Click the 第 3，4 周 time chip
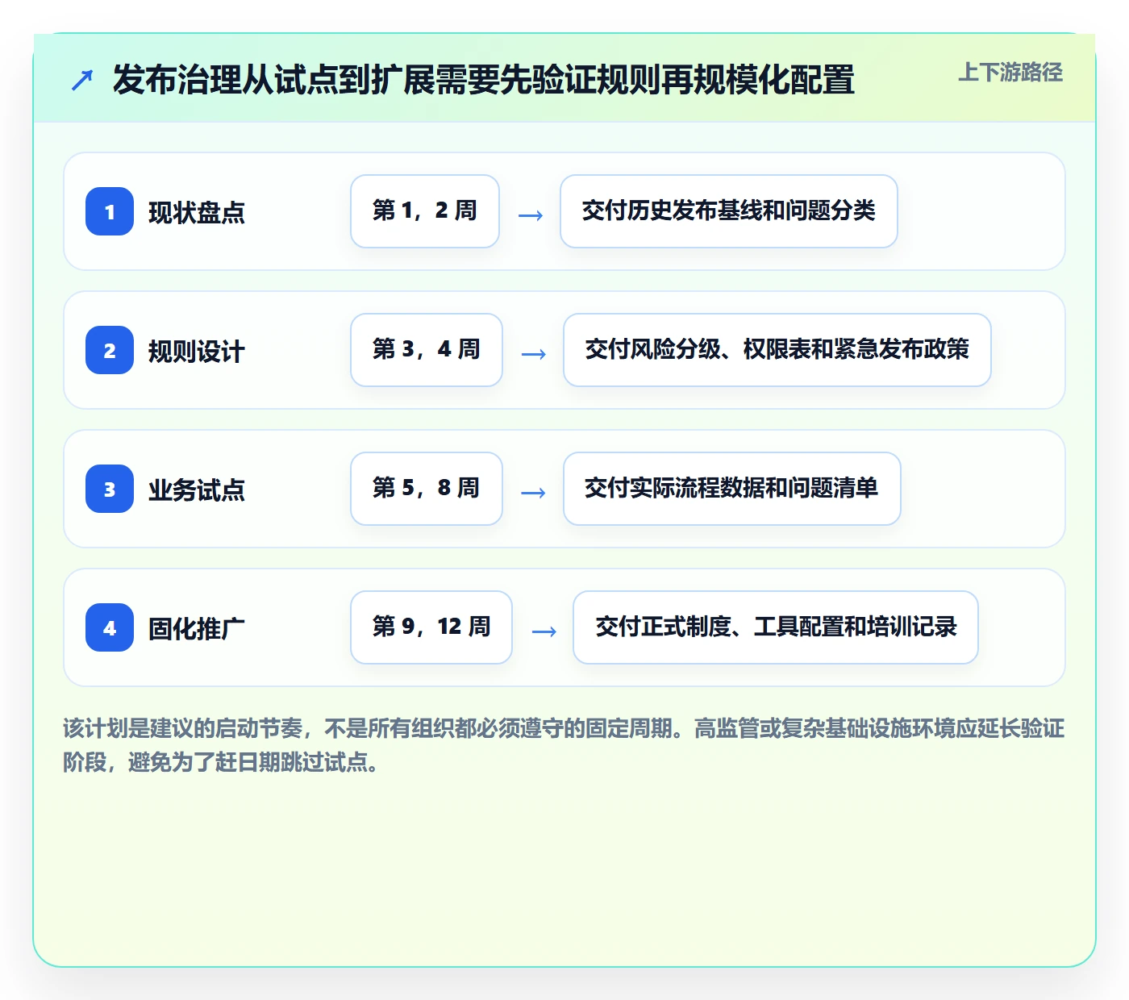Image resolution: width=1129 pixels, height=1000 pixels. point(427,350)
